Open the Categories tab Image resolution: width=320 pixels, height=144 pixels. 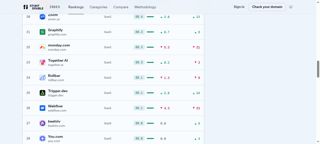[x=98, y=7]
